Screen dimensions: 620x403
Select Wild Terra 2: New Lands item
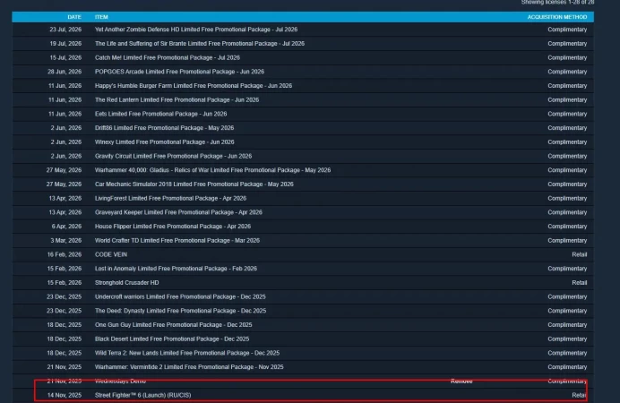coord(187,353)
